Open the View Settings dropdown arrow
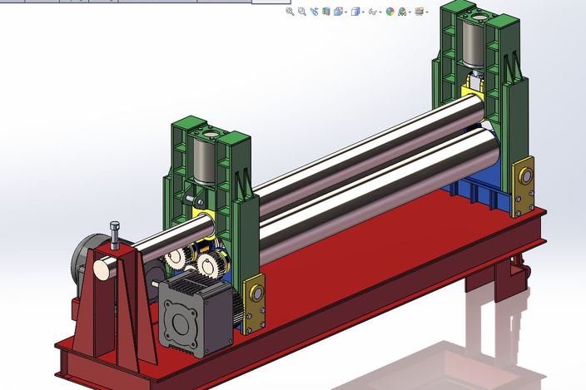The image size is (586, 390). click(427, 12)
